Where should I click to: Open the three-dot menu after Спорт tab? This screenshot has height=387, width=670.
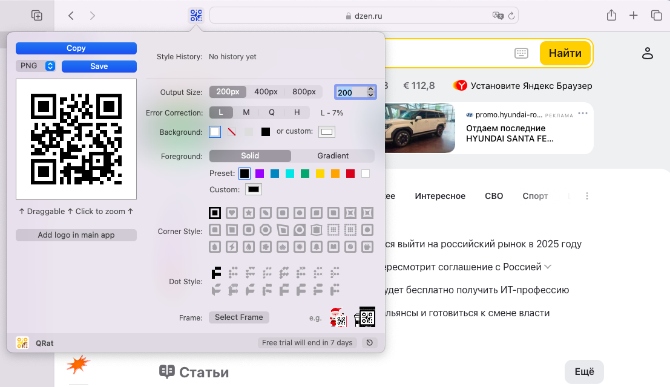(x=586, y=196)
